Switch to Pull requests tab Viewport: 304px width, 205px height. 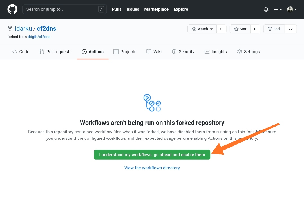coord(55,52)
